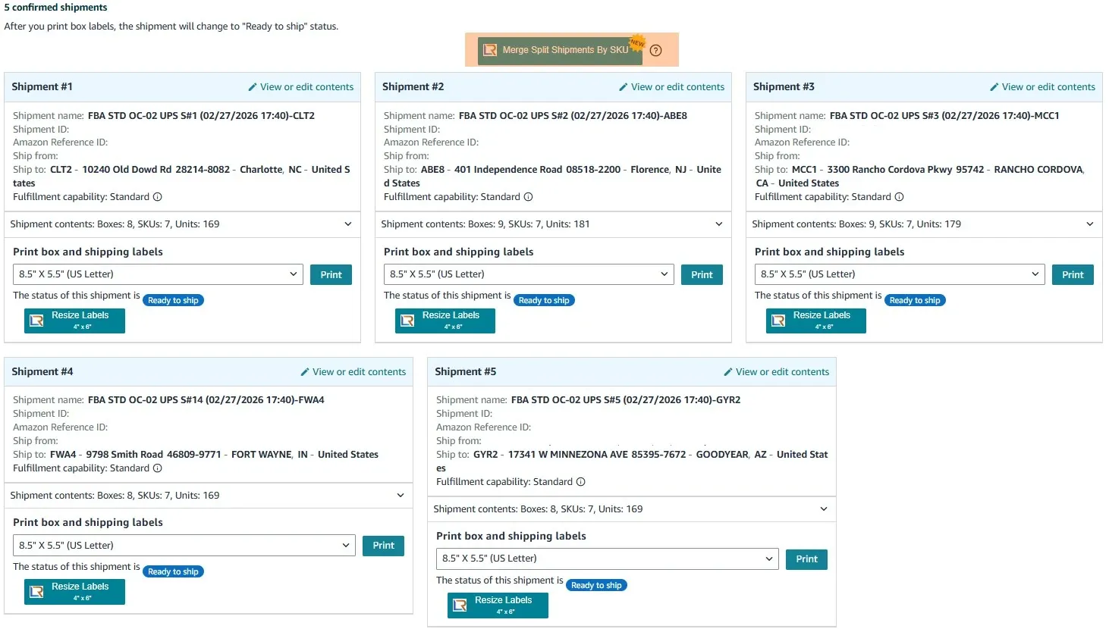The image size is (1109, 629).
Task: Click Print box and shipping labels heading in Shipment #3
Action: click(x=829, y=252)
